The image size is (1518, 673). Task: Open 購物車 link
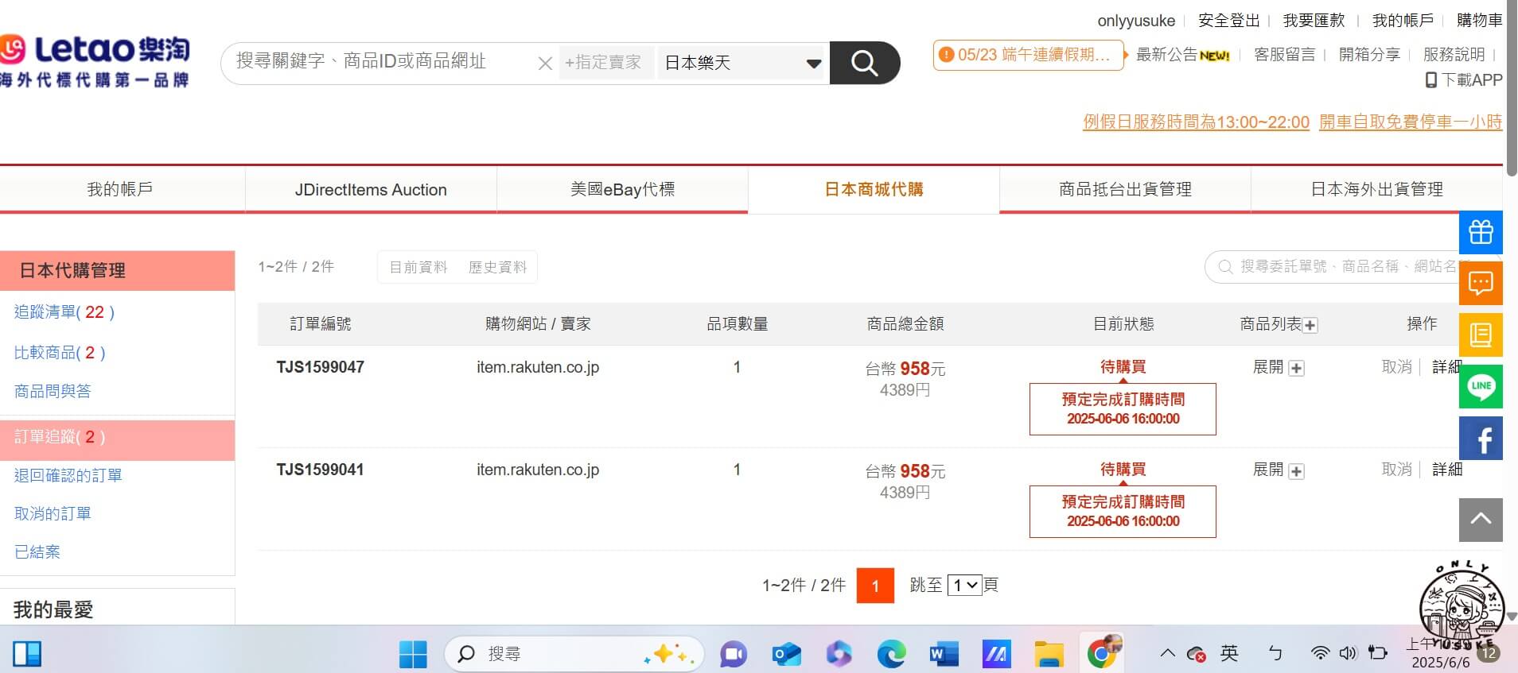tap(1479, 20)
